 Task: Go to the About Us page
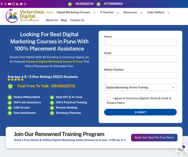[52, 20]
